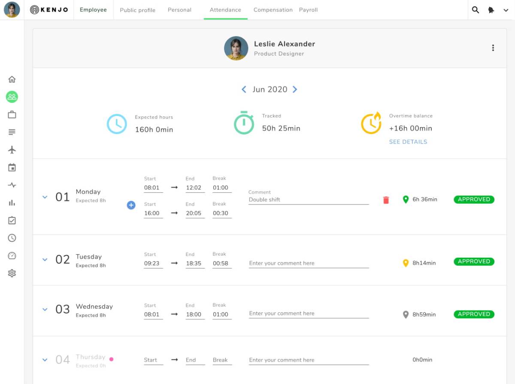Expand the 01 Monday row chevron

tap(45, 197)
